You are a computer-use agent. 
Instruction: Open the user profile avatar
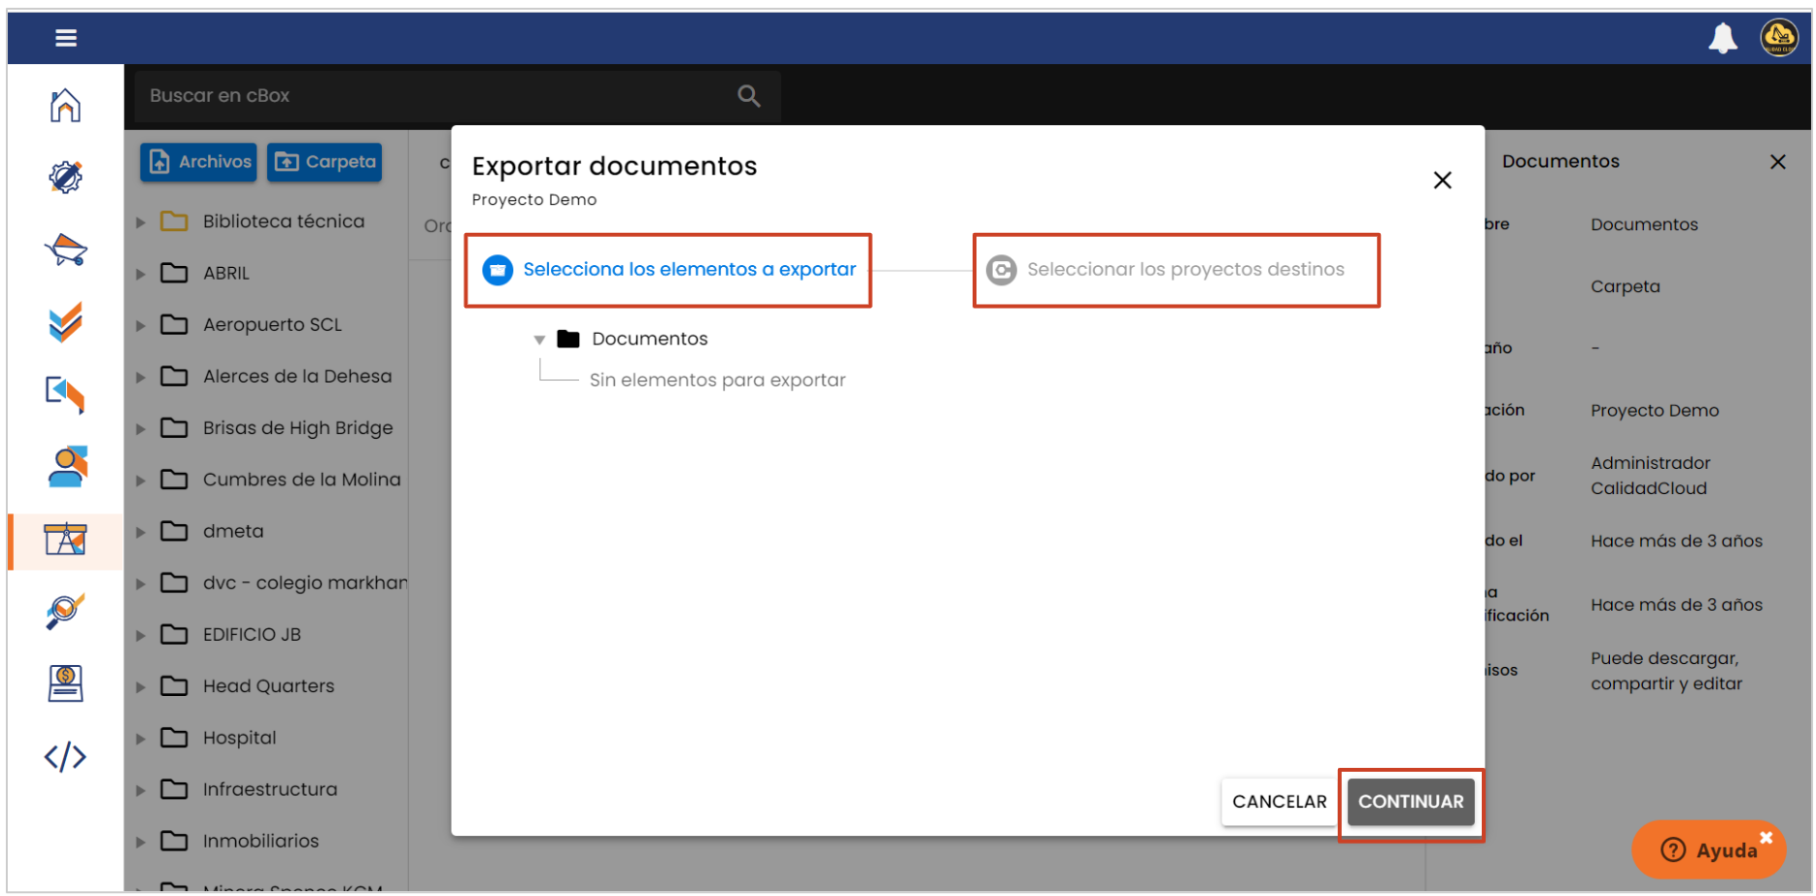tap(1778, 38)
